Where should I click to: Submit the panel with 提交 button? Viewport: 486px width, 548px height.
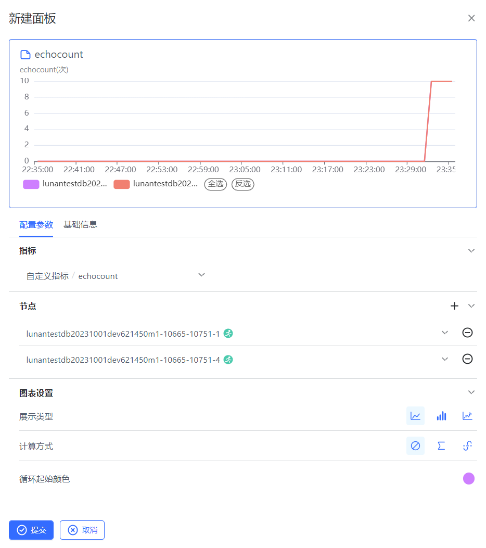pyautogui.click(x=31, y=530)
